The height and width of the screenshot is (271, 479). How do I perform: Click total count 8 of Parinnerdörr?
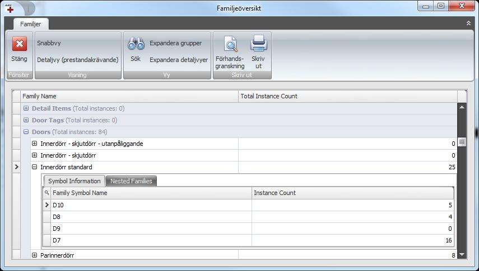click(453, 255)
